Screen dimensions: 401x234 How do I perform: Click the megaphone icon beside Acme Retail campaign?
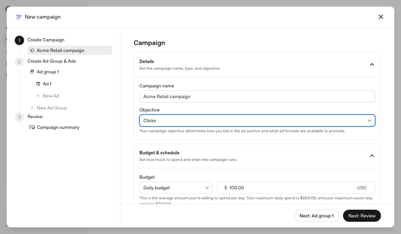[32, 50]
